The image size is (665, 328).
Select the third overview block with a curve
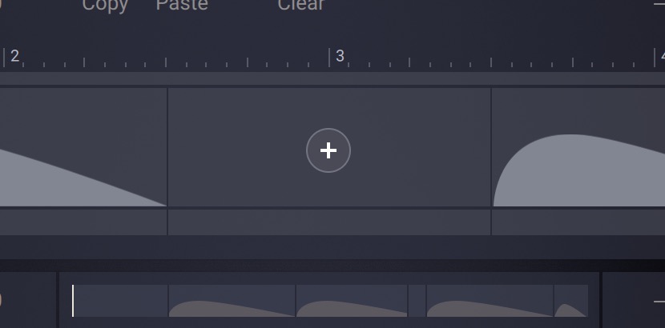tap(352, 301)
